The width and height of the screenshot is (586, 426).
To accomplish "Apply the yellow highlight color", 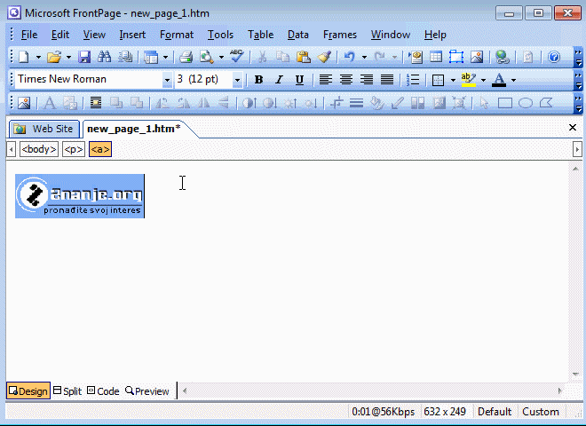I will [x=468, y=80].
